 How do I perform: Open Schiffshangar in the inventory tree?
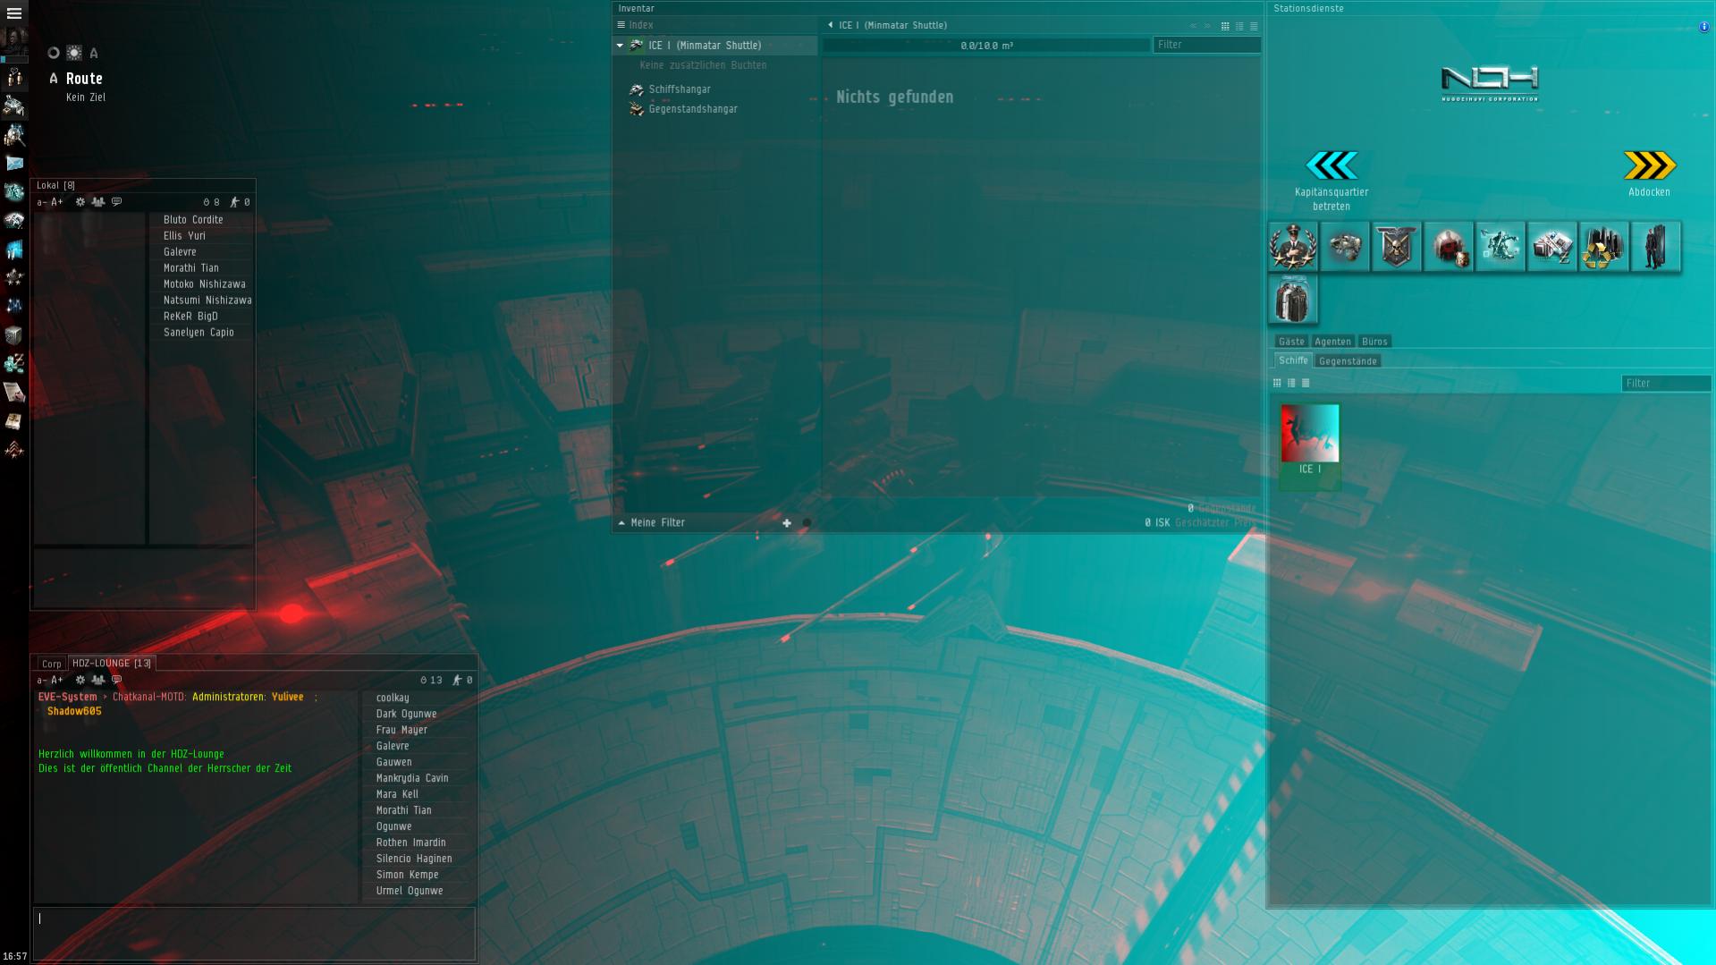coord(680,89)
